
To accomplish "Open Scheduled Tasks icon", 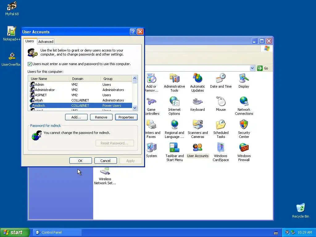I will click(x=221, y=129).
